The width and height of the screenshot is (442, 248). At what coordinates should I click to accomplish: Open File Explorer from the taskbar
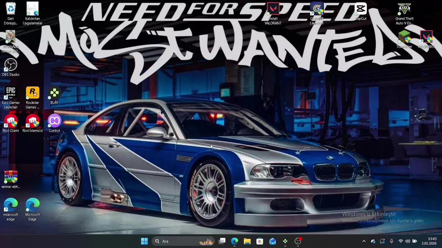tap(247, 241)
